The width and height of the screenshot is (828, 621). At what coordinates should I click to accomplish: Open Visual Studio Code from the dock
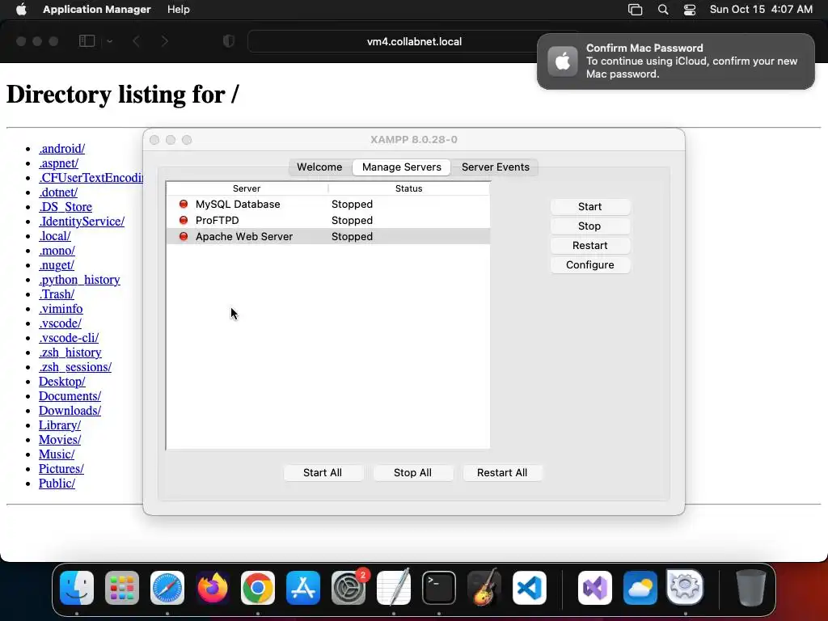pyautogui.click(x=530, y=588)
